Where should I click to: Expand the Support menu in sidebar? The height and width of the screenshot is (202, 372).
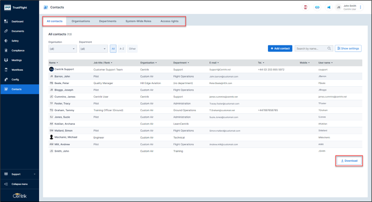(x=19, y=174)
